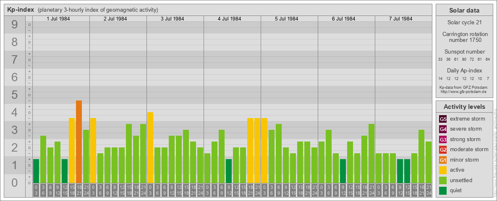497x201 pixels.
Task: Click the green 21-24 bar on 6 Jul
Action: (371, 153)
